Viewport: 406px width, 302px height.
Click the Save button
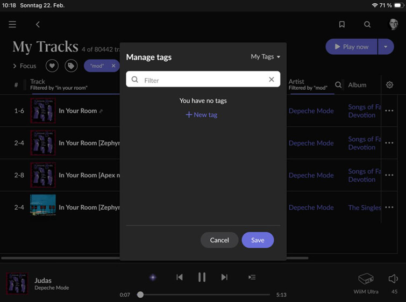click(258, 240)
